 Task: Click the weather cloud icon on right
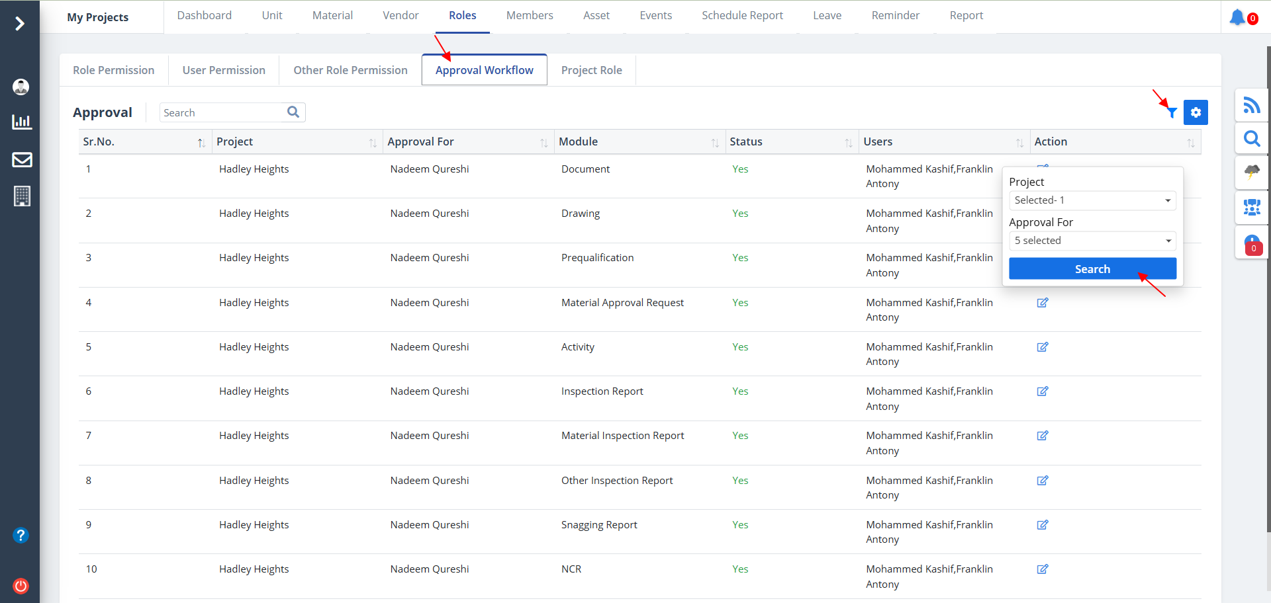click(x=1251, y=173)
